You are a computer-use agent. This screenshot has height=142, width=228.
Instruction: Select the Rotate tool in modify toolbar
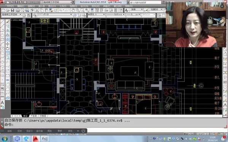(8, 48)
